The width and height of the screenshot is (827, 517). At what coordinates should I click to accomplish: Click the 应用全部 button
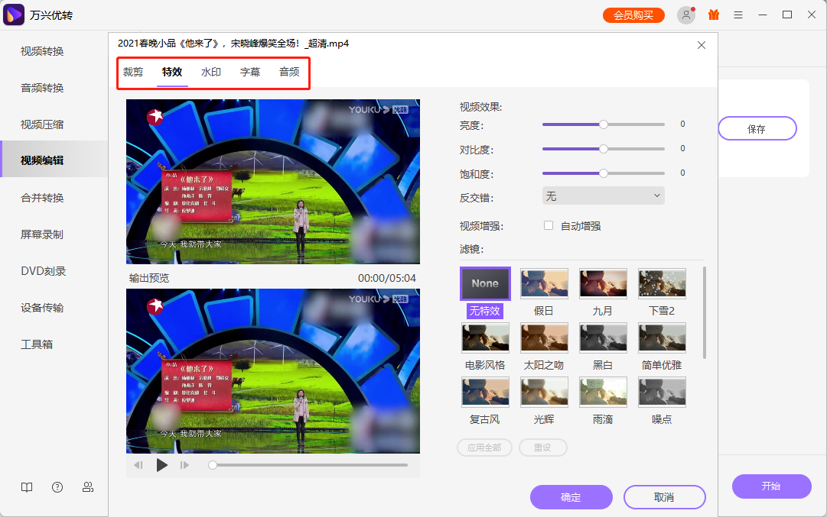tap(484, 448)
